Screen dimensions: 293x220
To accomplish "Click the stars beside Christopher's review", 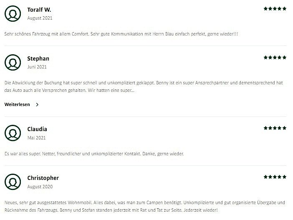I will click(x=275, y=177).
